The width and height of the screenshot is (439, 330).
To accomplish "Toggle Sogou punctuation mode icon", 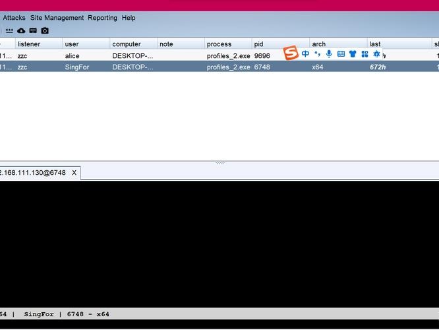I will [x=317, y=53].
